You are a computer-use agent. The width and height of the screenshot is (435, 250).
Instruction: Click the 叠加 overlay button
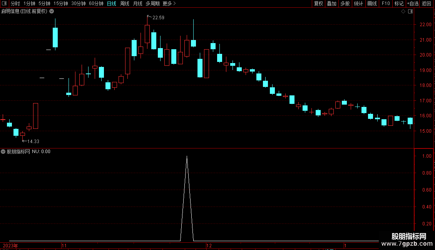click(331, 3)
